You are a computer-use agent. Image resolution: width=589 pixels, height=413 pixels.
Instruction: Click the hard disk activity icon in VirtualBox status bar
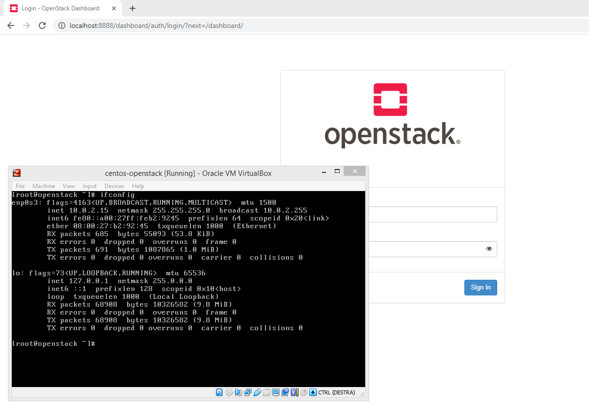pyautogui.click(x=219, y=392)
